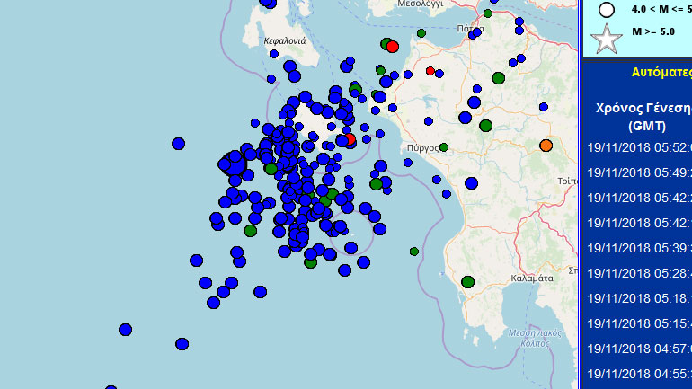Open the 19/11/2018 05:52 earthquake entry
692x389 pixels.
tap(638, 147)
